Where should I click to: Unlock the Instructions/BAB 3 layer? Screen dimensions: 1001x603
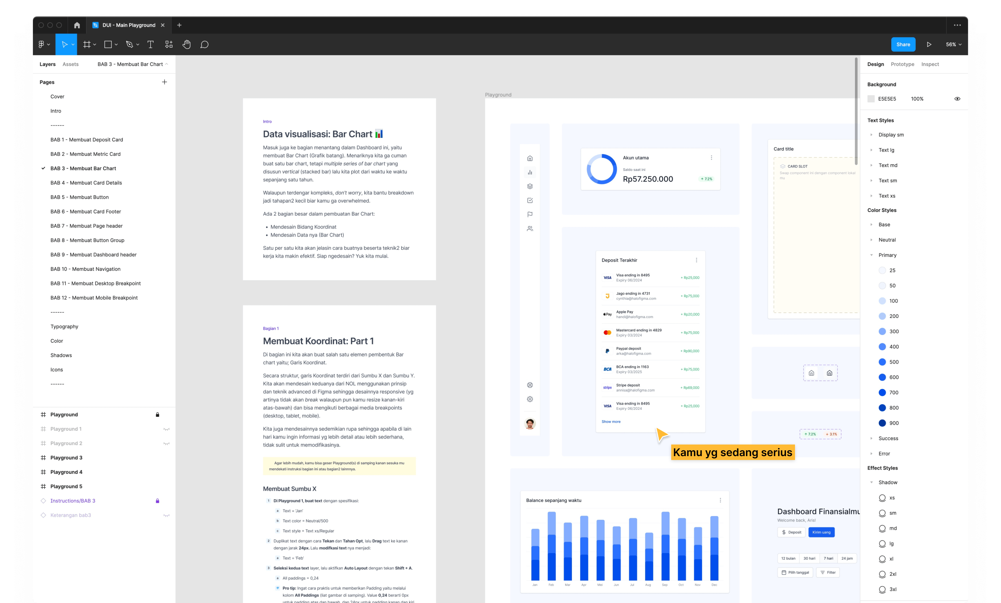point(158,501)
